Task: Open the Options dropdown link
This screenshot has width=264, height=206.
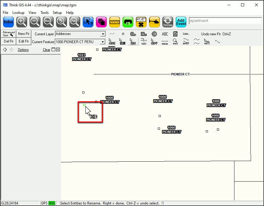Action: pyautogui.click(x=23, y=50)
